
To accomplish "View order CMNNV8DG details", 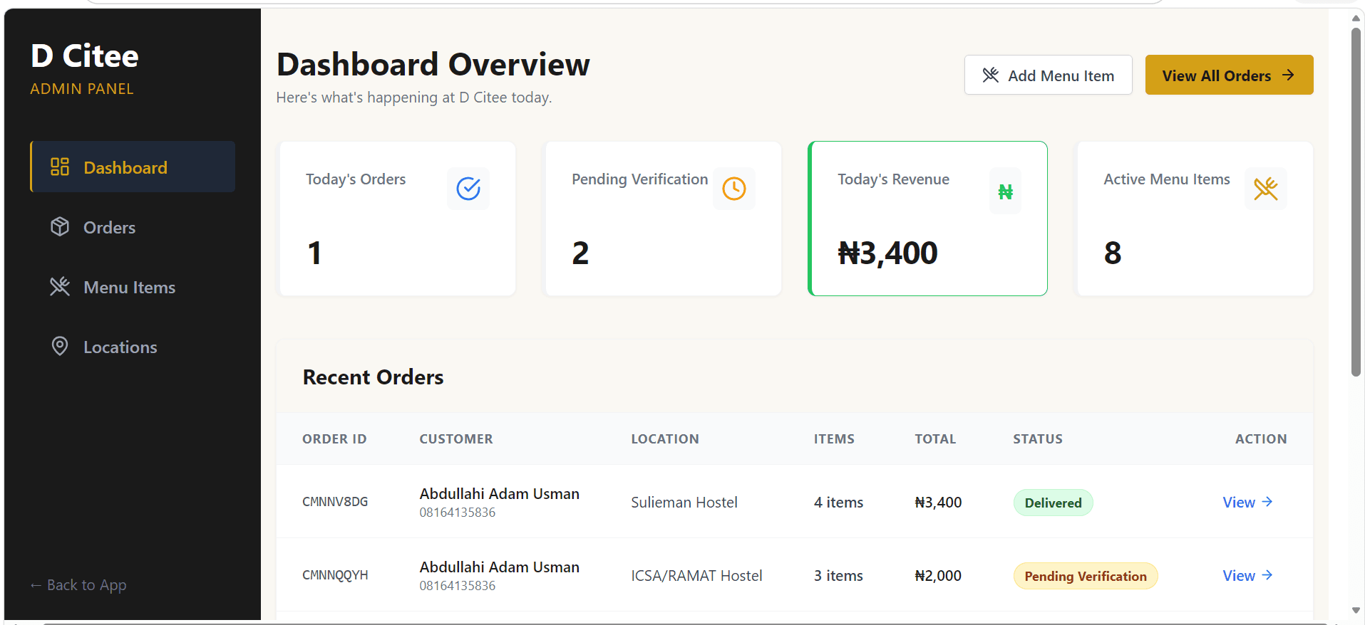I will [1247, 503].
